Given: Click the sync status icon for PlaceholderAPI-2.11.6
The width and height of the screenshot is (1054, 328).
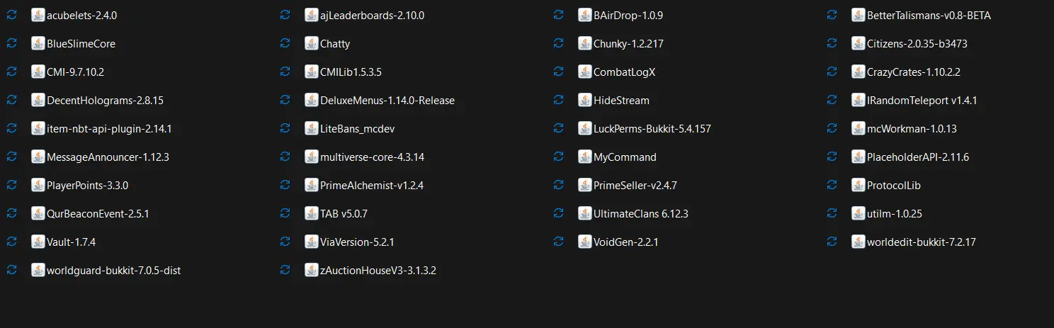Looking at the screenshot, I should [832, 157].
